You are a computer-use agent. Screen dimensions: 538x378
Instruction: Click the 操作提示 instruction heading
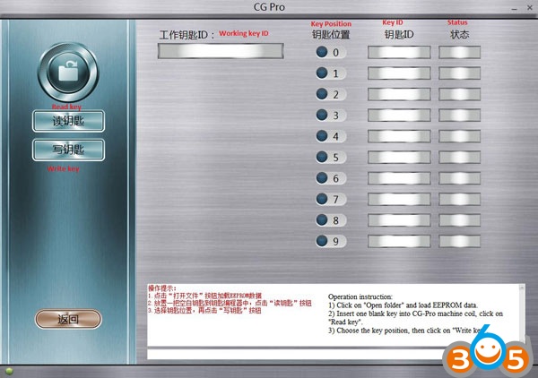pos(161,288)
